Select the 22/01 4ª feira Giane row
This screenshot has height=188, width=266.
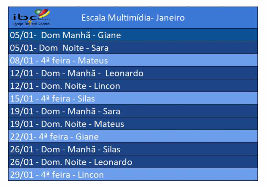coord(133,136)
